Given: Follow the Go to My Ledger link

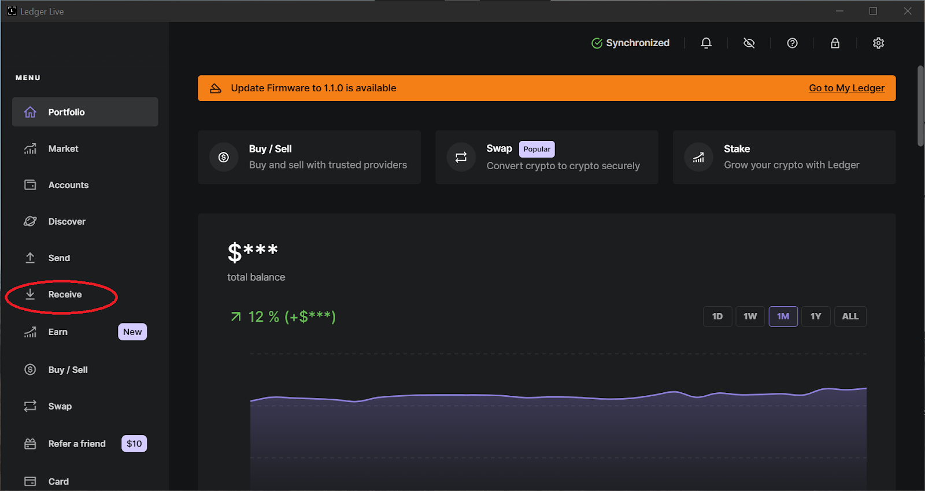Looking at the screenshot, I should coord(846,88).
